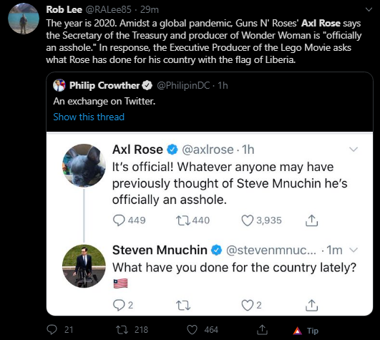This screenshot has height=340, width=380.
Task: Click Show this thread link
Action: click(89, 117)
